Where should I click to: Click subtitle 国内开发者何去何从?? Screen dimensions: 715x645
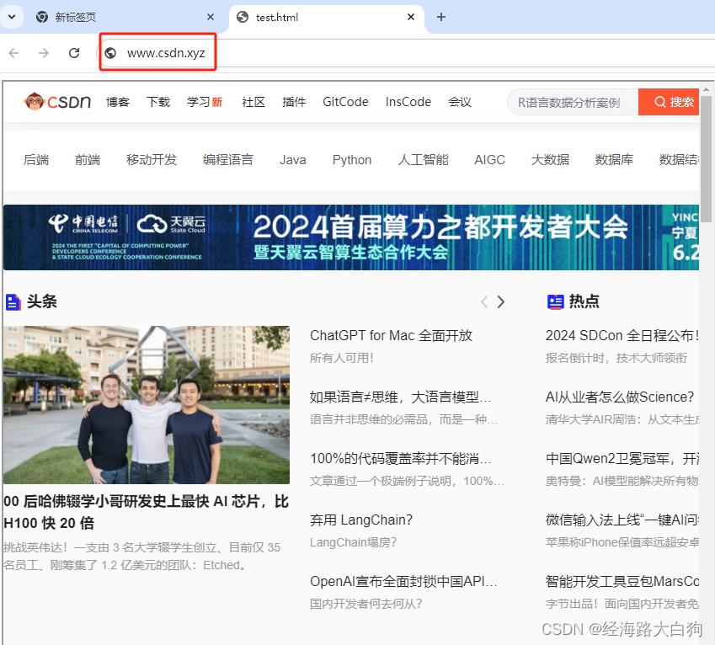coord(366,604)
